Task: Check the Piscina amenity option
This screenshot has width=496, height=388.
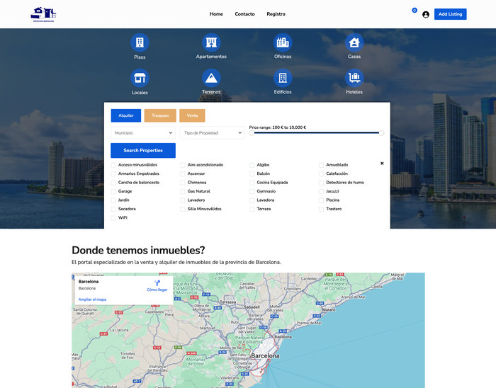Action: [x=322, y=200]
